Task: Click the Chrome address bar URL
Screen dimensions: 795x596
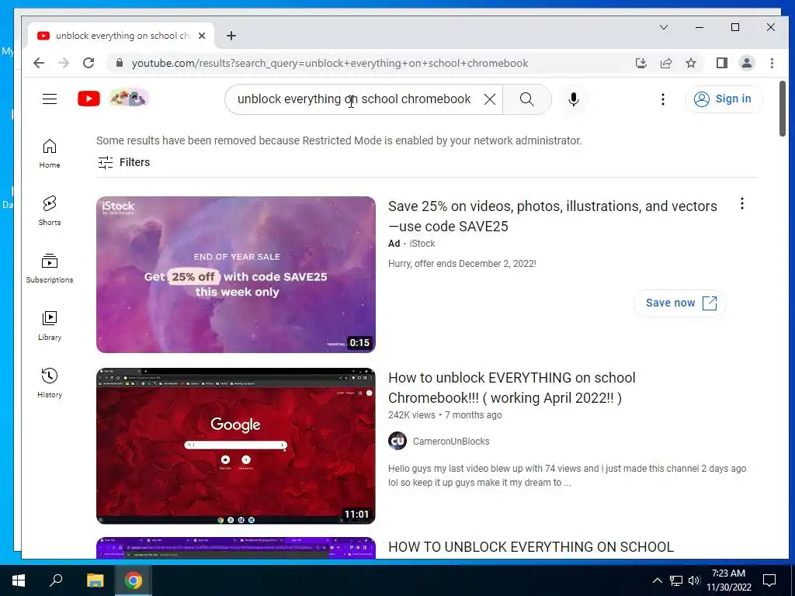Action: coord(329,64)
